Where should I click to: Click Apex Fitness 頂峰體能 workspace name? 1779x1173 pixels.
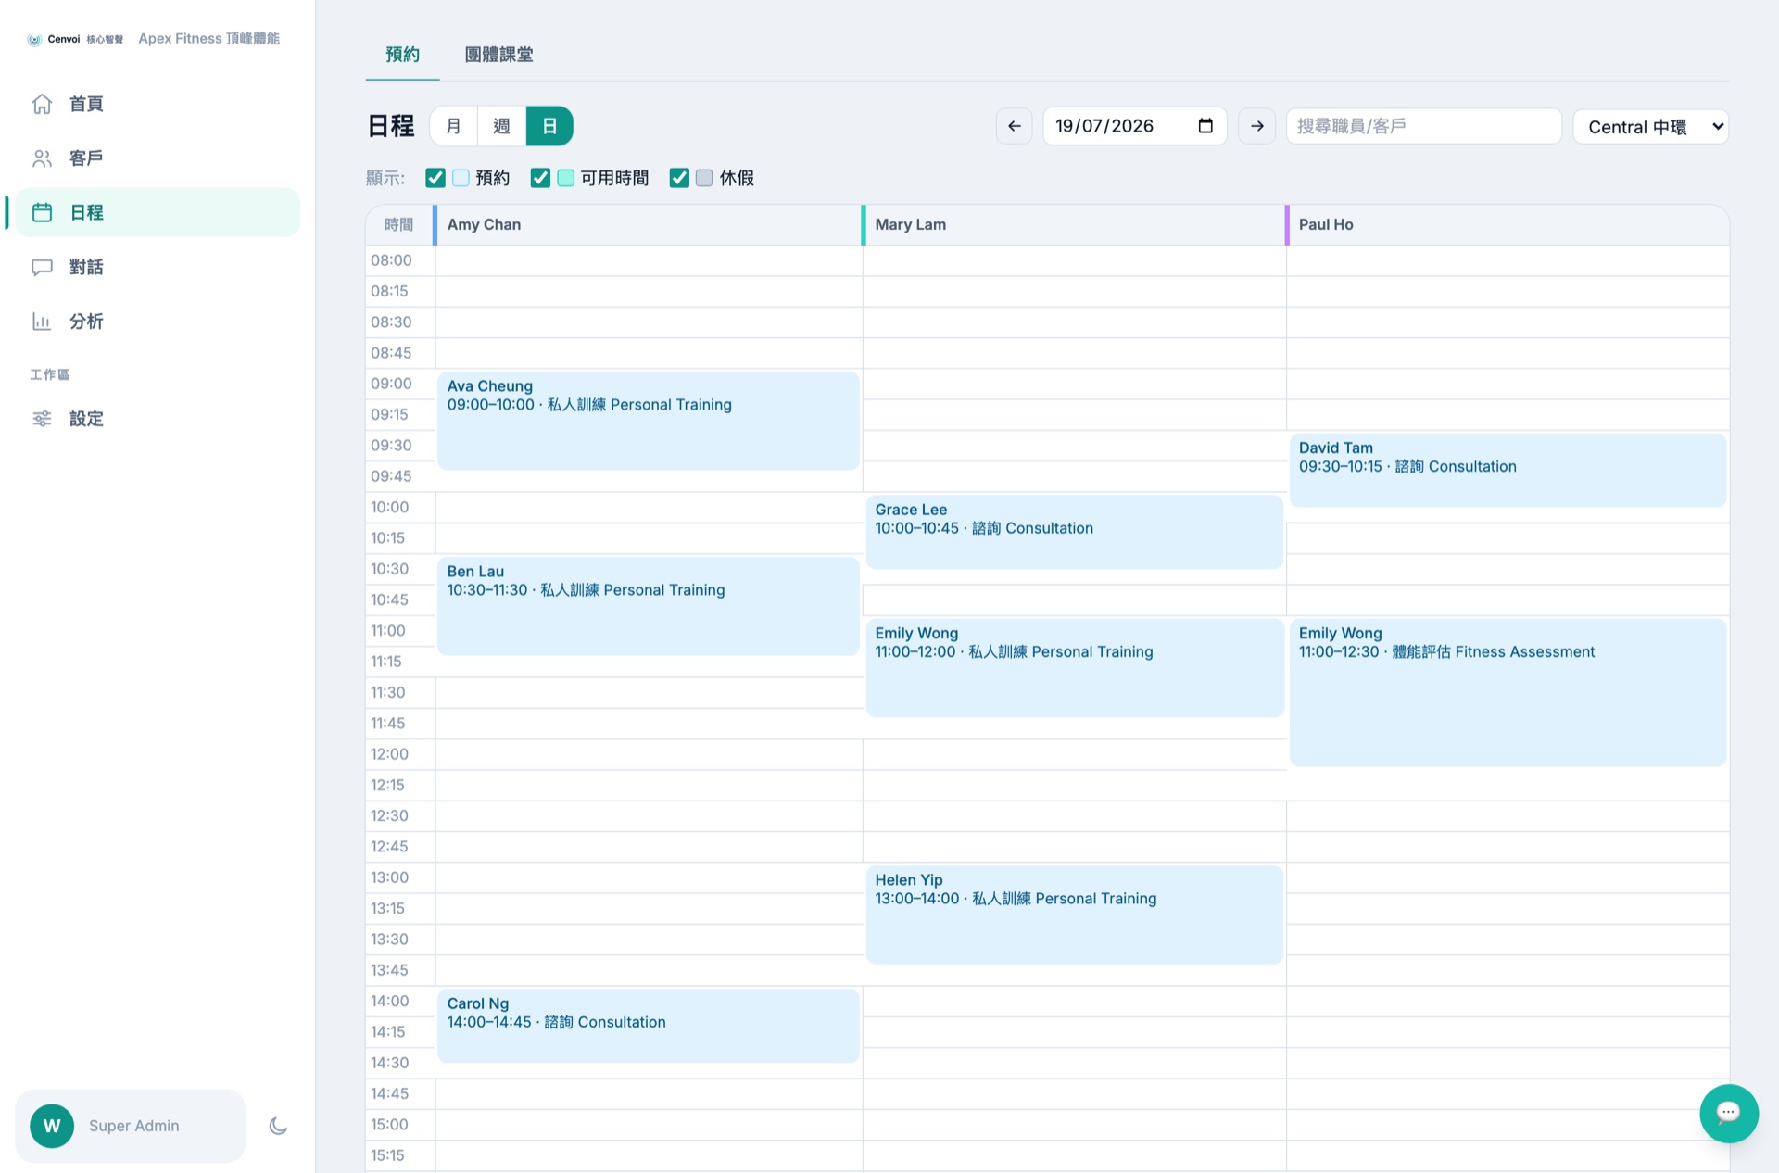208,39
